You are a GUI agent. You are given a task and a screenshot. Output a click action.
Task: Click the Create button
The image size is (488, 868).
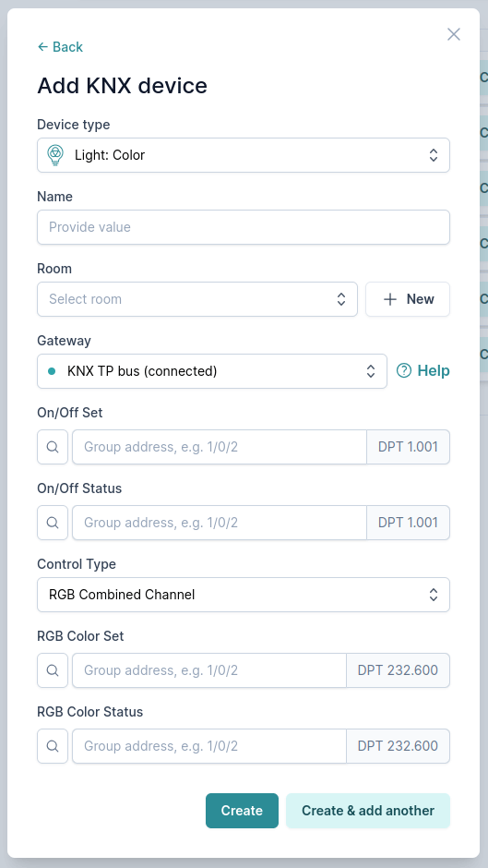point(242,811)
